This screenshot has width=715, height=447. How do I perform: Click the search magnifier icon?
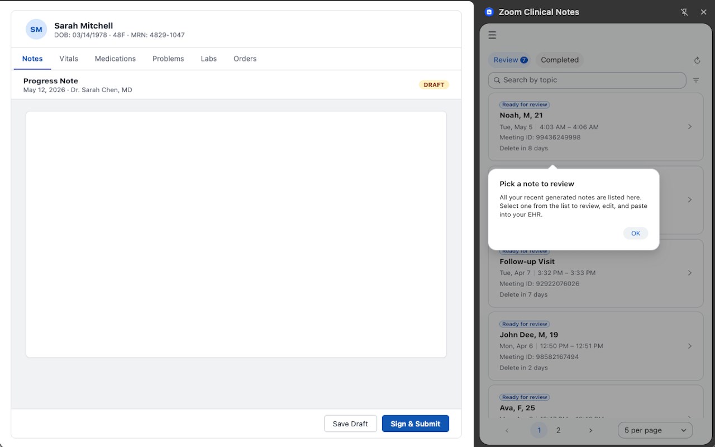(x=497, y=80)
